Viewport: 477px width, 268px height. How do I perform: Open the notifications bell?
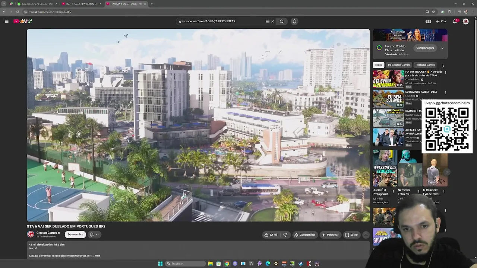tap(455, 21)
